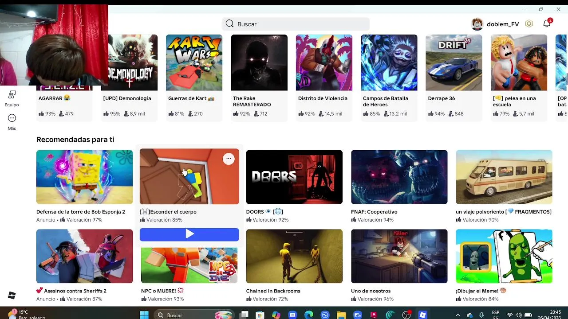The image size is (568, 319).
Task: Open the Distrito de Violencia thumbnail
Action: click(x=324, y=62)
